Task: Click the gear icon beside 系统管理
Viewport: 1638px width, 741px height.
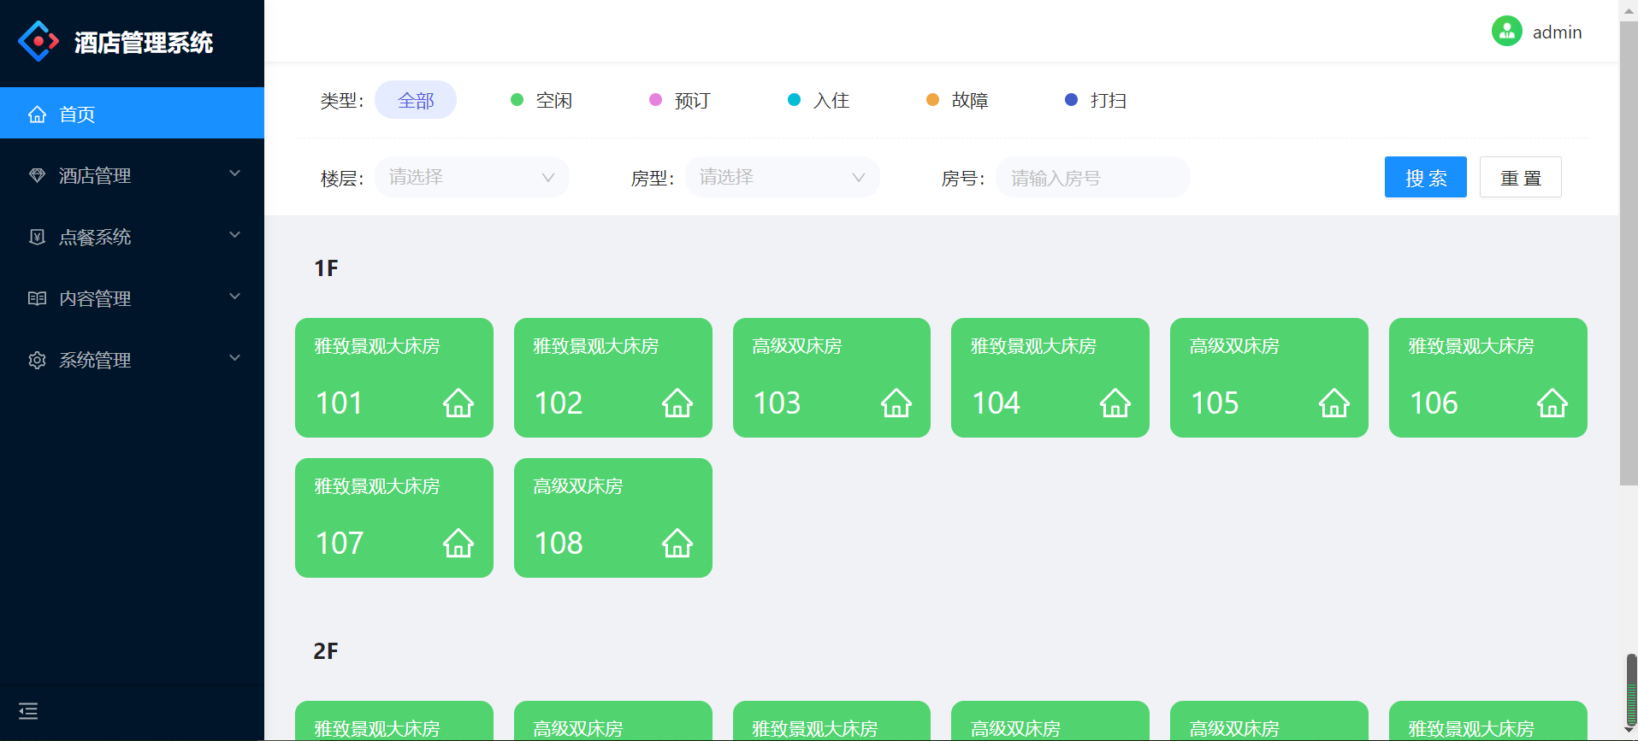Action: click(37, 360)
